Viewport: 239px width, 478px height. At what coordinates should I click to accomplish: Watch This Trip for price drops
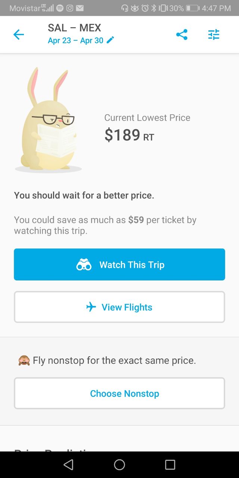pyautogui.click(x=119, y=264)
